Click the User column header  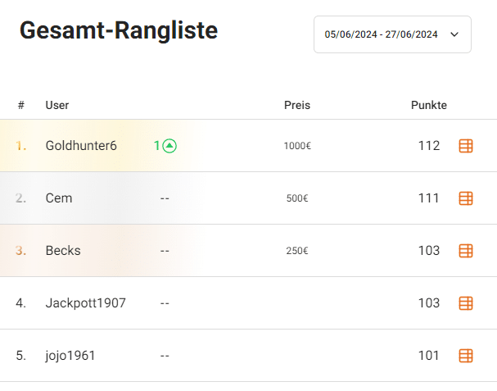(57, 105)
